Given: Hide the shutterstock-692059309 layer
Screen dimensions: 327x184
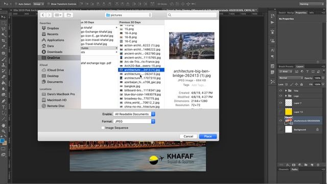Looking at the screenshot, I should coord(281,121).
